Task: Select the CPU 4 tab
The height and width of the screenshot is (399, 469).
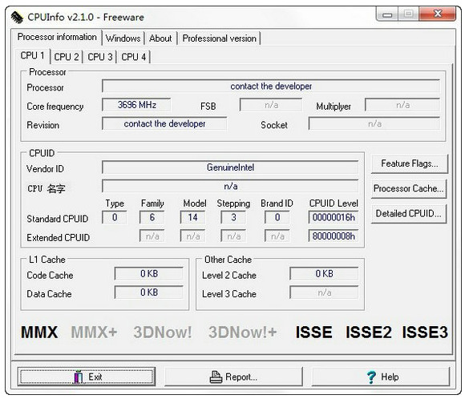Action: (x=133, y=57)
